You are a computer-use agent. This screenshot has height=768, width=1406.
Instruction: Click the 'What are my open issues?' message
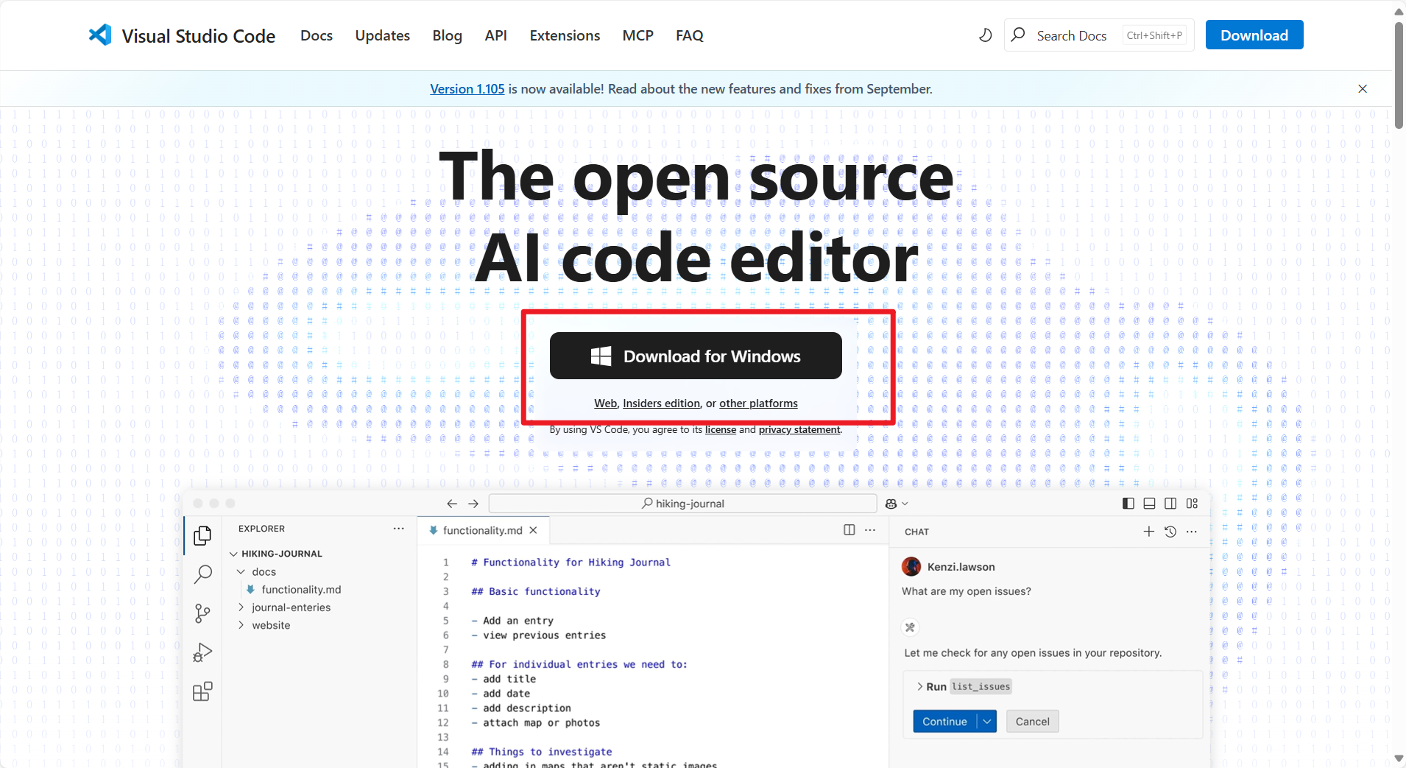tap(966, 591)
